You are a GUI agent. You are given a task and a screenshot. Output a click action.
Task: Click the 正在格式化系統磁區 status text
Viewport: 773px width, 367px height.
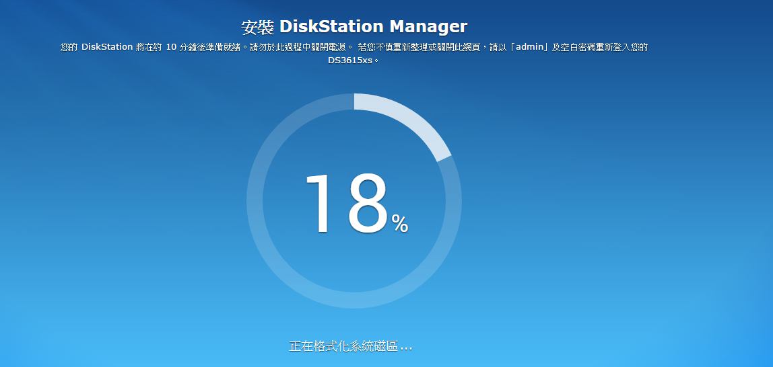point(351,346)
